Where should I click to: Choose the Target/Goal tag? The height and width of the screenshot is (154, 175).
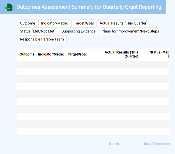pos(84,23)
